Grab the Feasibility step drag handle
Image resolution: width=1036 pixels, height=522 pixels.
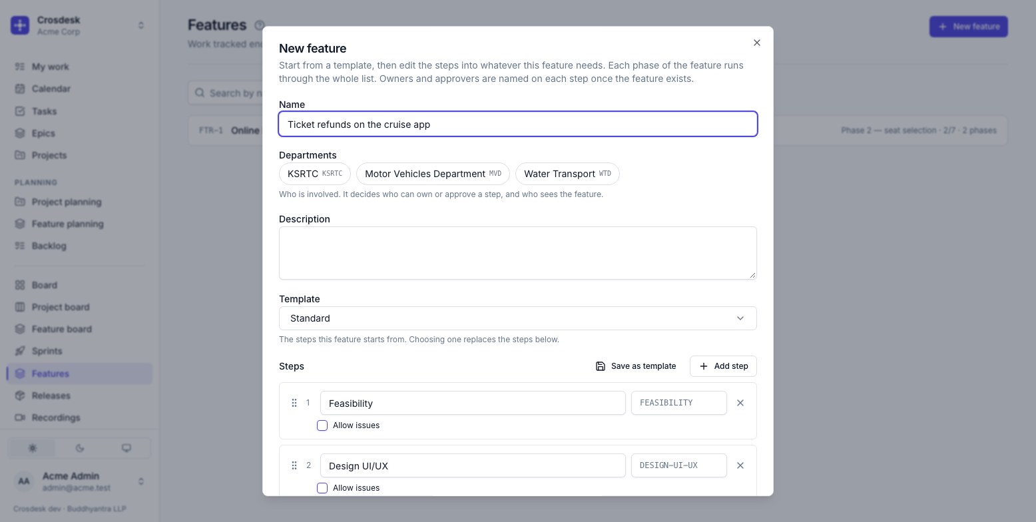294,403
